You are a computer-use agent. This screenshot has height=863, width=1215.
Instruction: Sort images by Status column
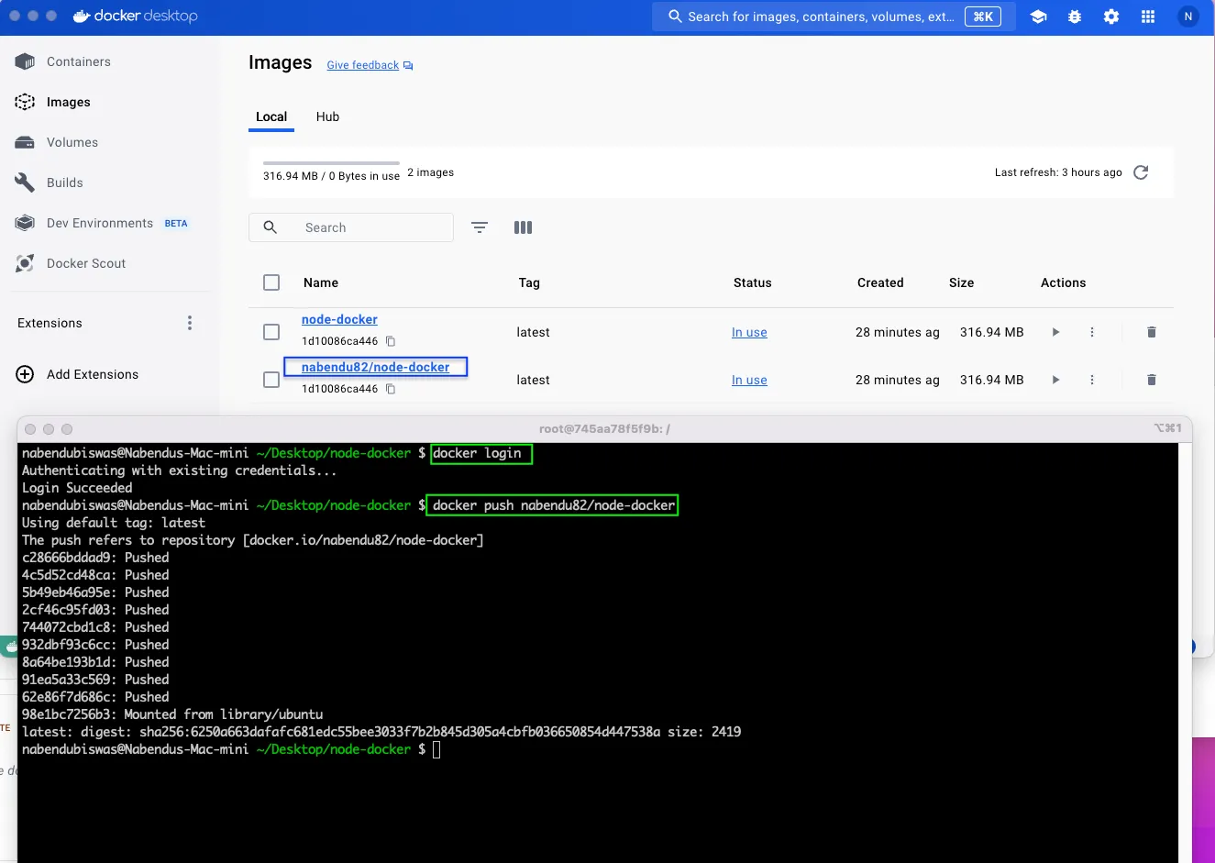click(752, 282)
